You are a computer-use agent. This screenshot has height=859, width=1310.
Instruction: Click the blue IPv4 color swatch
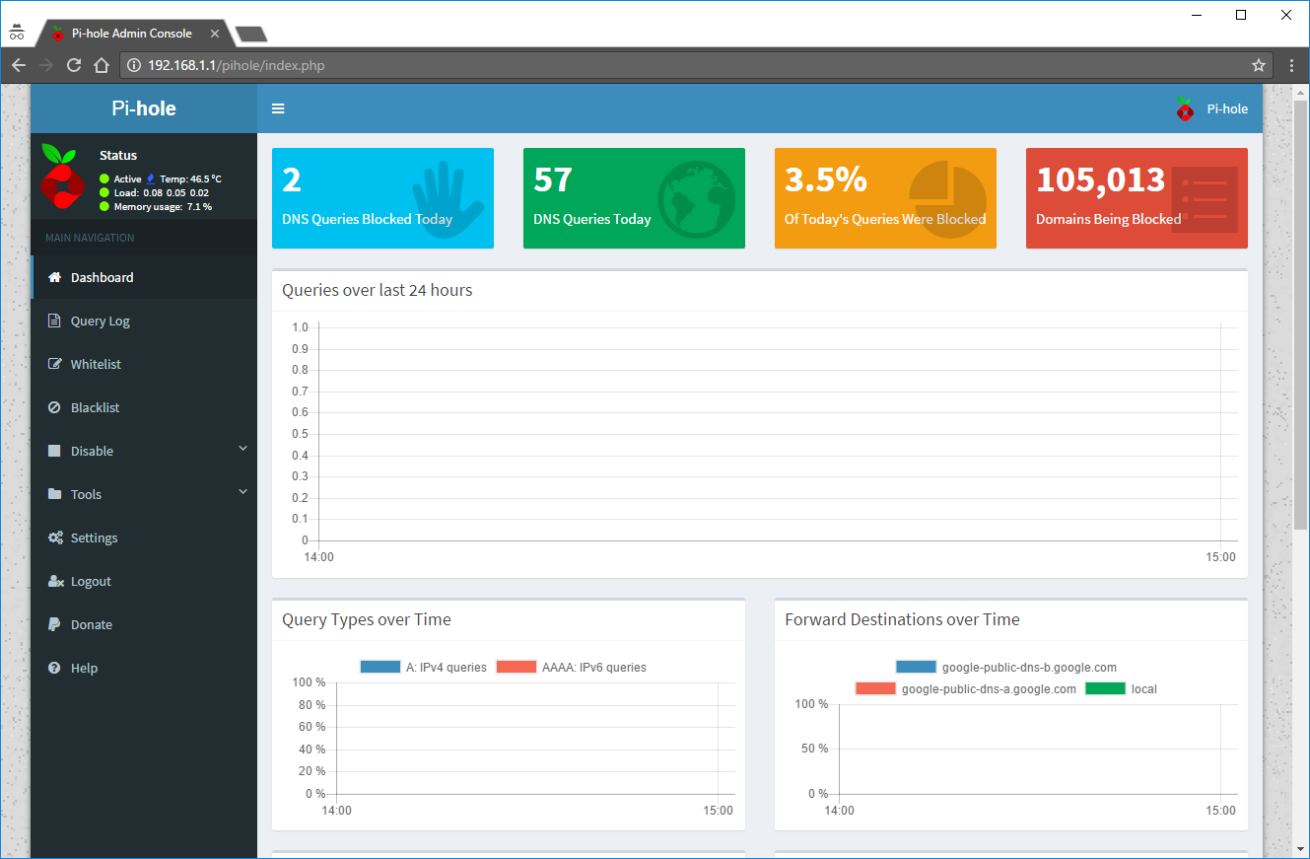tap(380, 668)
